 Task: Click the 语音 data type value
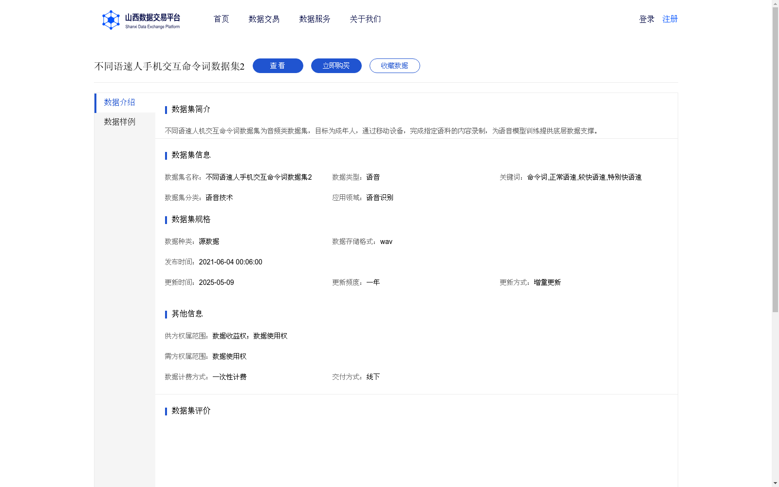(373, 177)
